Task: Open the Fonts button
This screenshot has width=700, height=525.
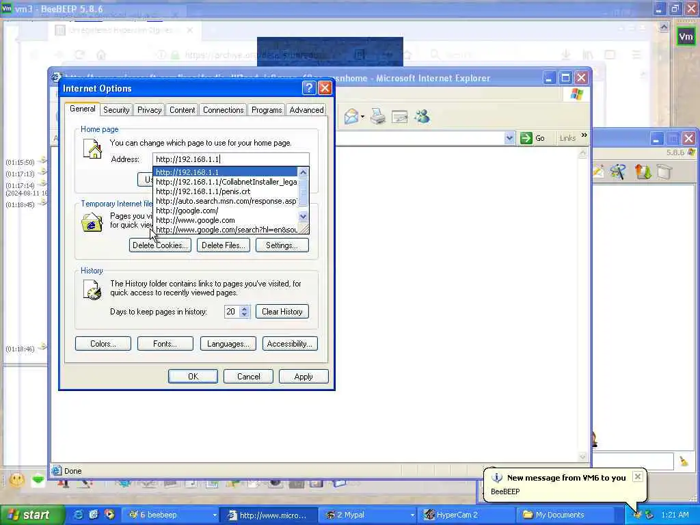Action: [165, 344]
